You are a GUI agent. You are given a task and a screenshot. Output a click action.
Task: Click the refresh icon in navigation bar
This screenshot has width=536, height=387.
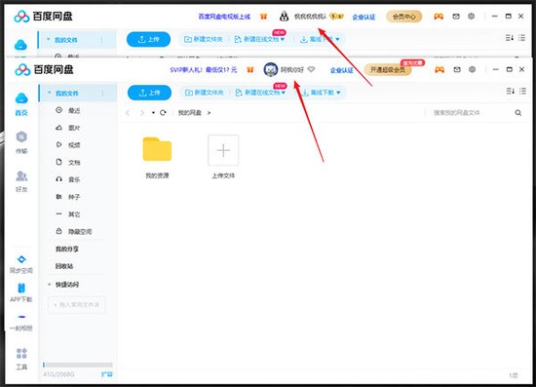pyautogui.click(x=163, y=112)
